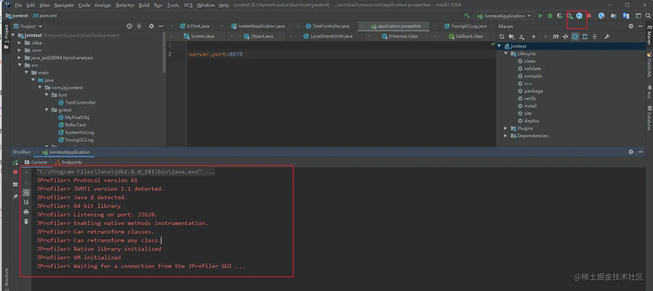Collapse the Lifecycle node

[x=506, y=53]
